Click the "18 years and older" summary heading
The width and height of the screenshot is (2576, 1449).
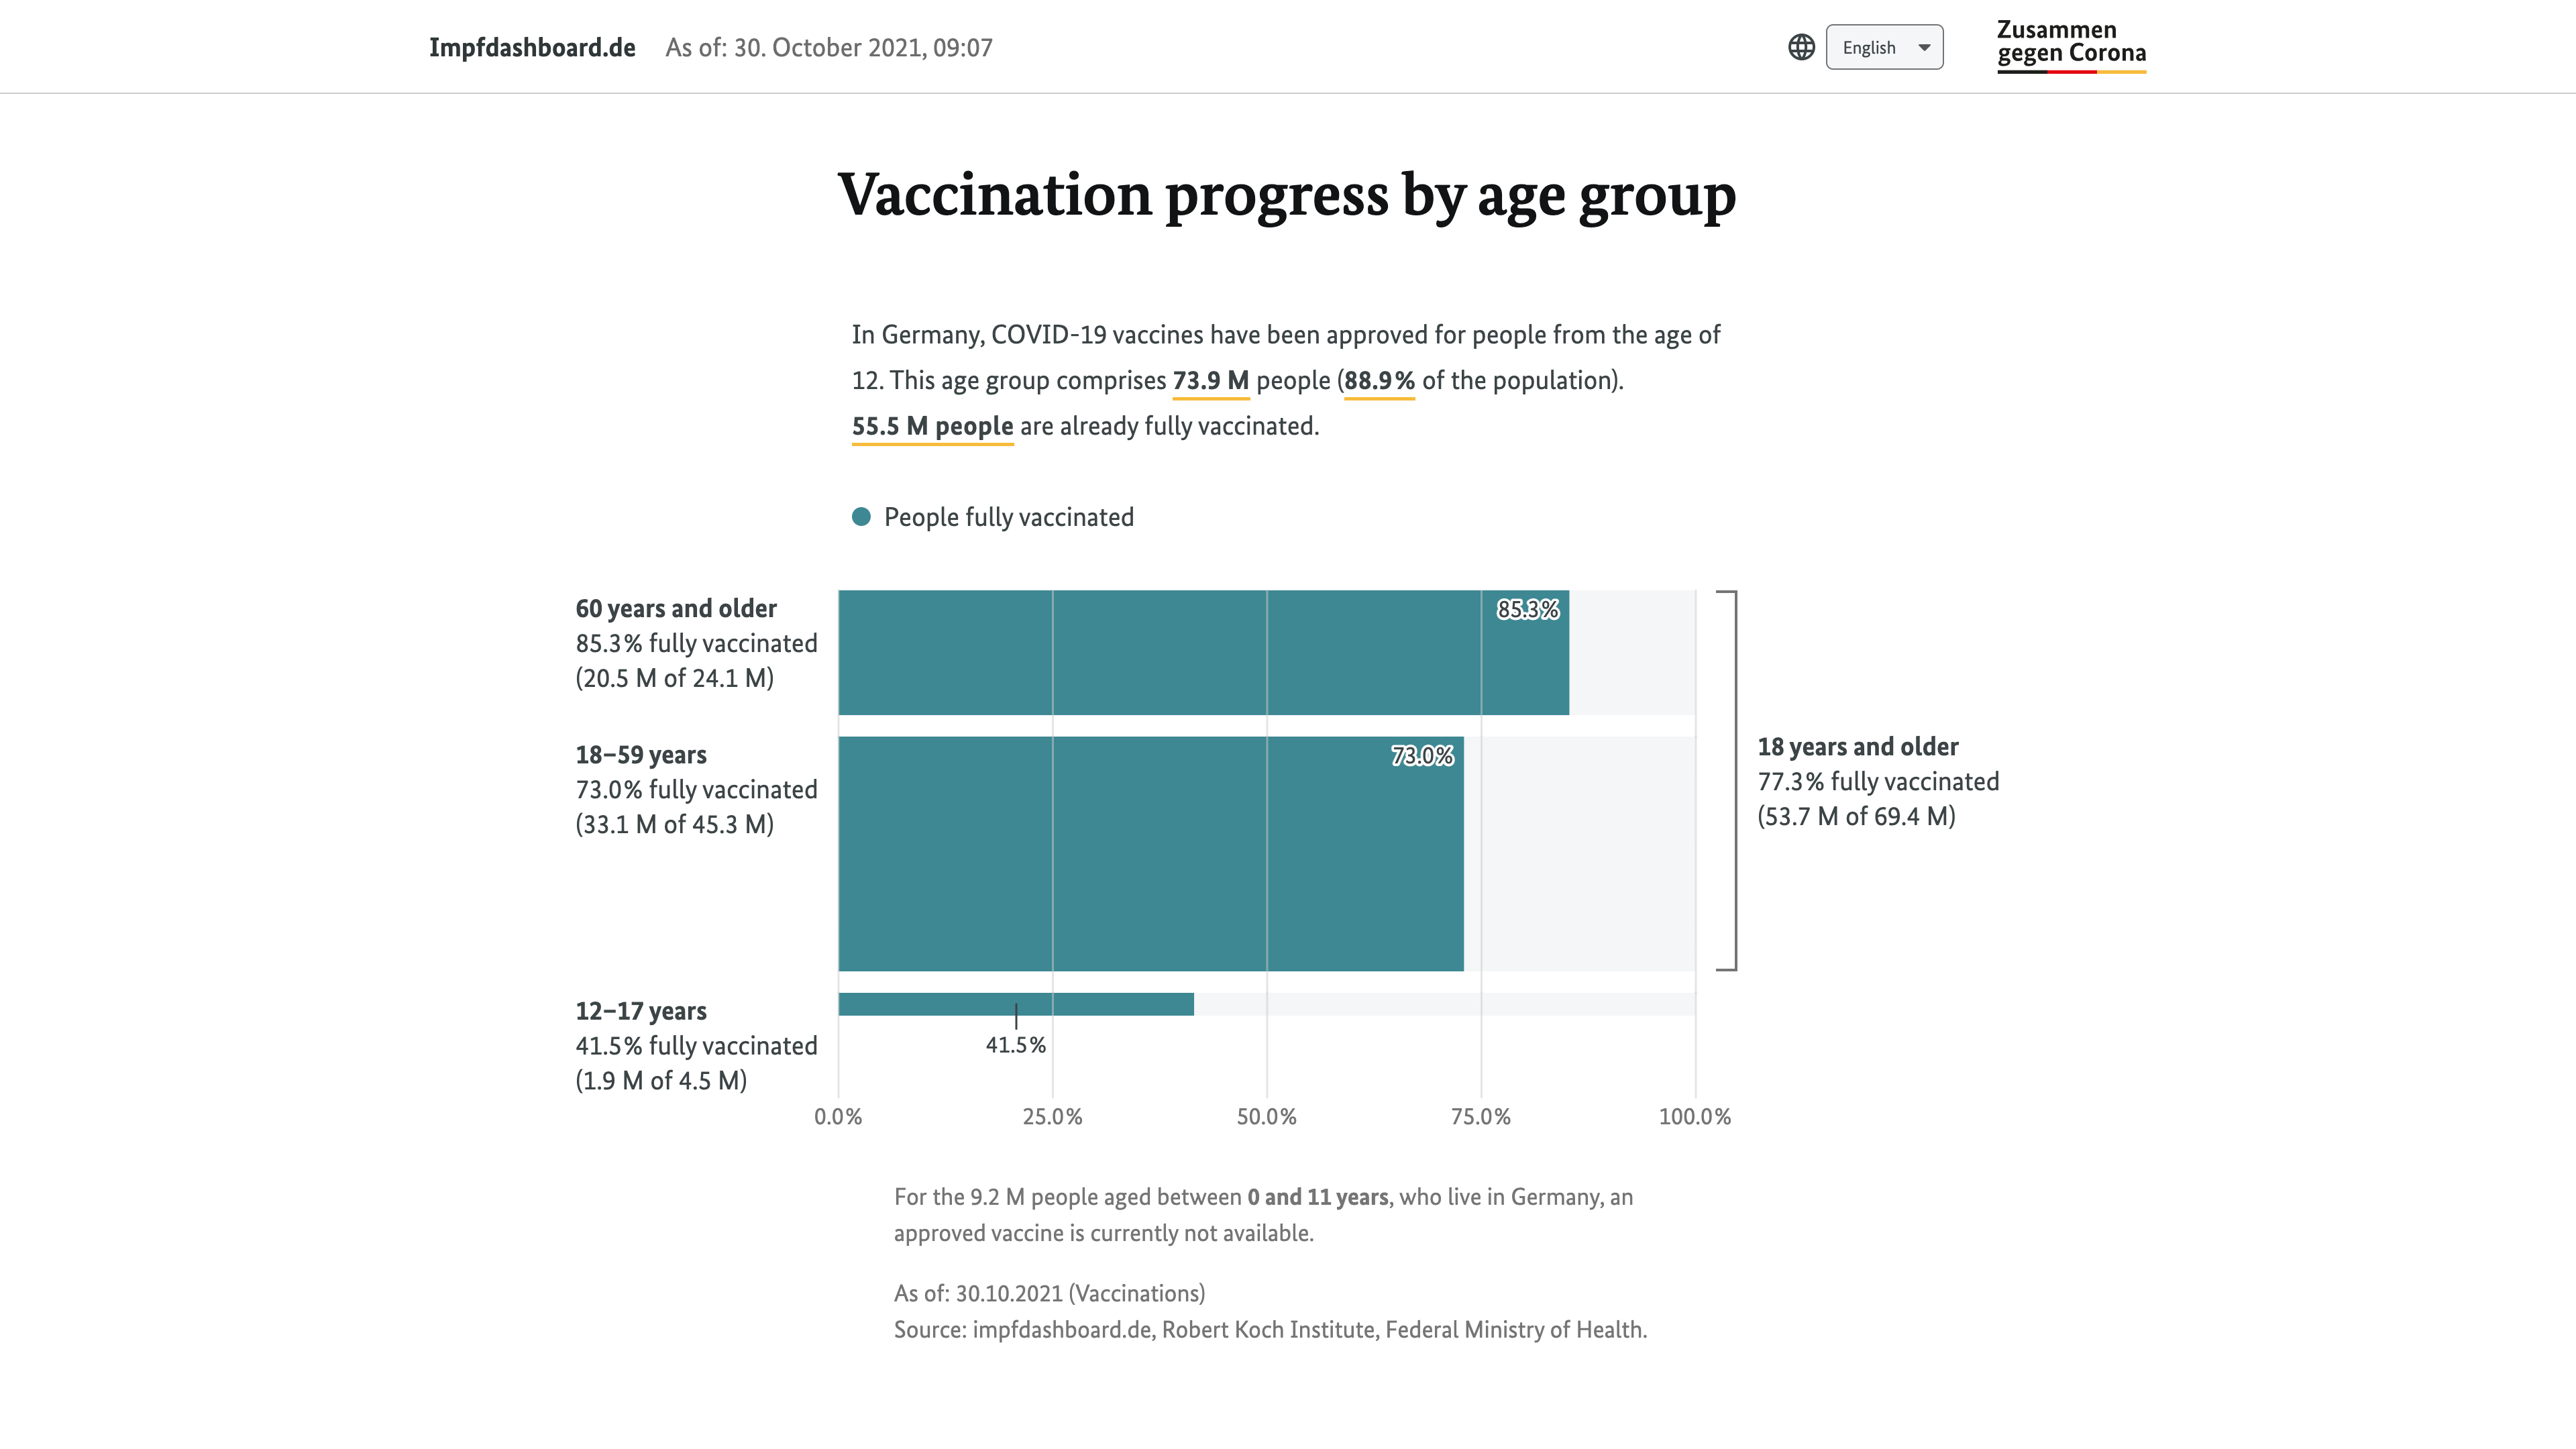click(1857, 746)
